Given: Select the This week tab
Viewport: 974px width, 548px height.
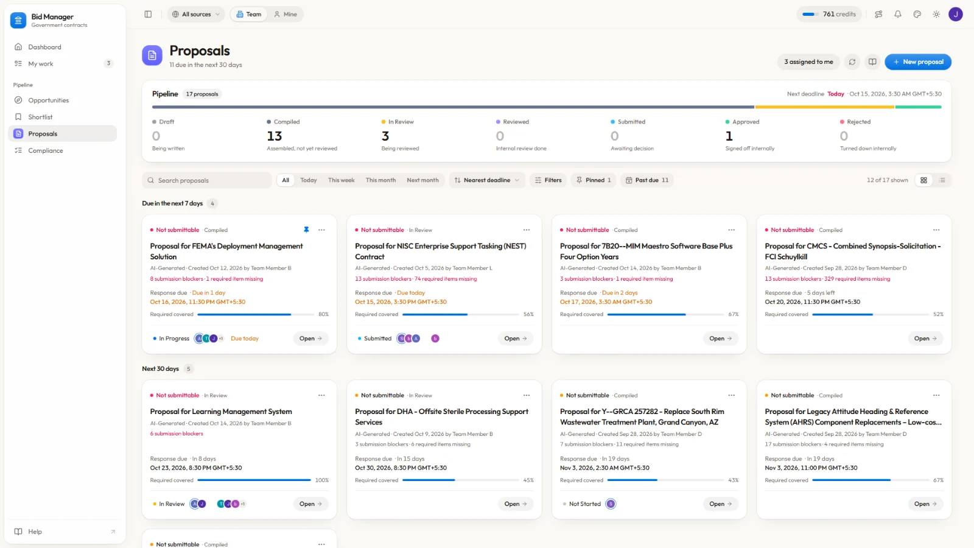Looking at the screenshot, I should [x=341, y=180].
